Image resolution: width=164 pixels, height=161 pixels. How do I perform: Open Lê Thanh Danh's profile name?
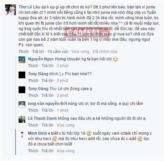click(x=42, y=118)
